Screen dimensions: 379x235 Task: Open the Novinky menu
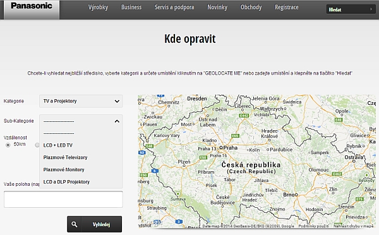click(x=217, y=7)
